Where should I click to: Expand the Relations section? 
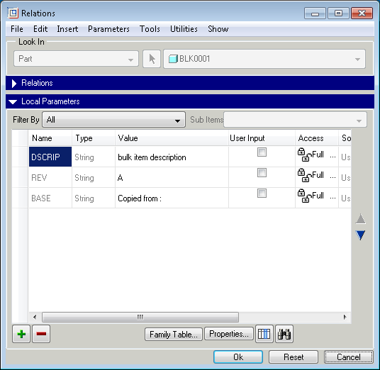click(x=14, y=84)
